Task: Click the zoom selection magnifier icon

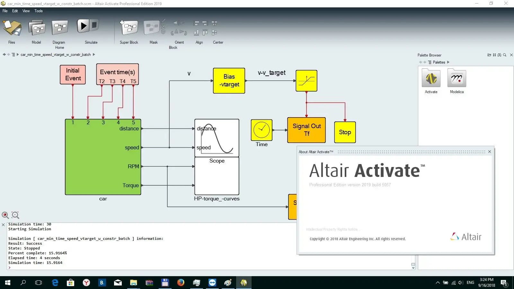Action: click(x=15, y=215)
